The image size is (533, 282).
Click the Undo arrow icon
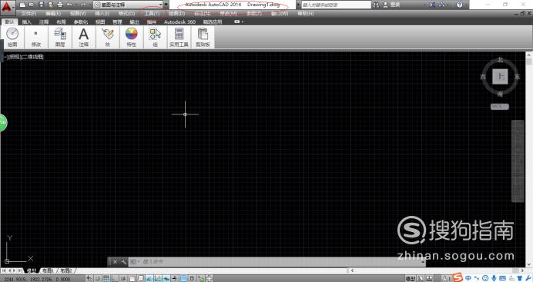pos(69,5)
